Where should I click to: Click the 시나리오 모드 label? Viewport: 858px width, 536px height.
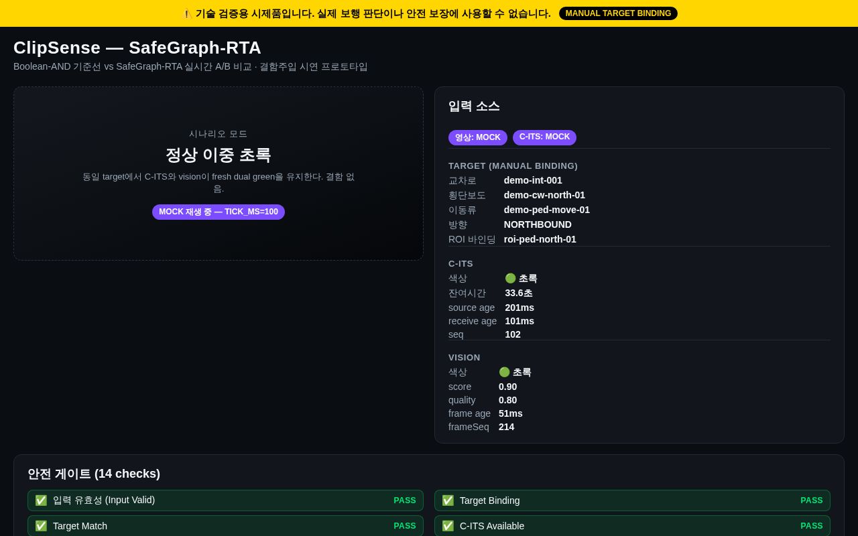[219, 134]
